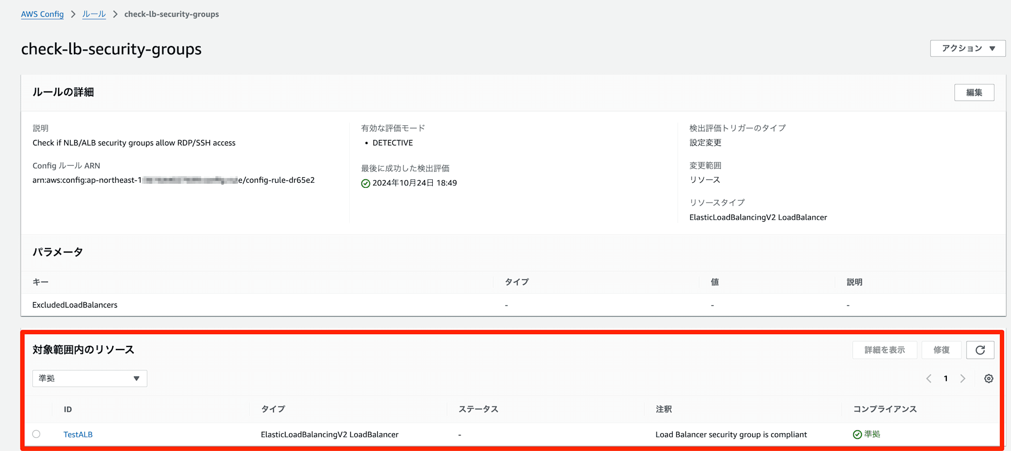The height and width of the screenshot is (451, 1011).
Task: Click the 修復 button
Action: 941,350
